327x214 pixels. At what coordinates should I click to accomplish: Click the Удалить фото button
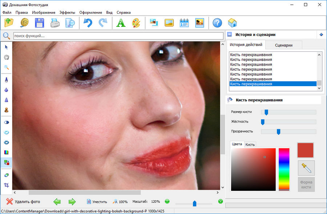point(24,202)
